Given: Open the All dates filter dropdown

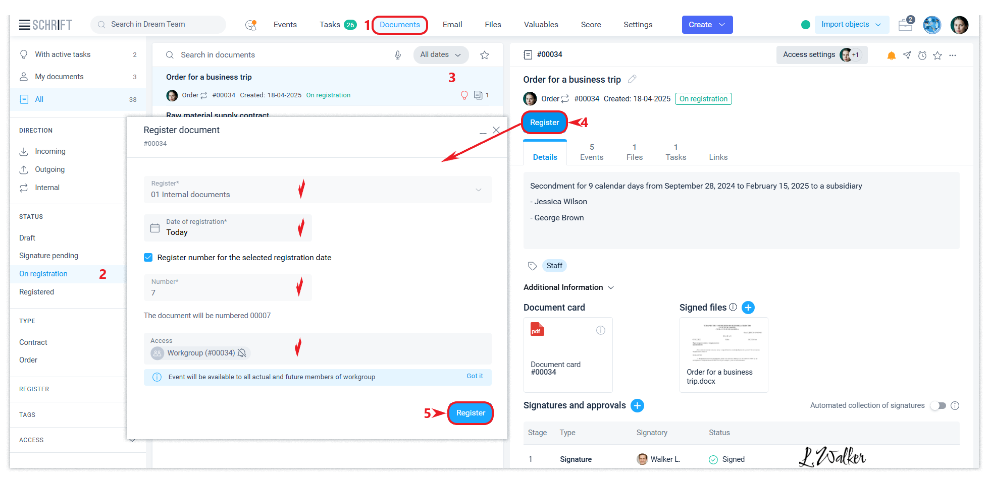Looking at the screenshot, I should click(440, 55).
